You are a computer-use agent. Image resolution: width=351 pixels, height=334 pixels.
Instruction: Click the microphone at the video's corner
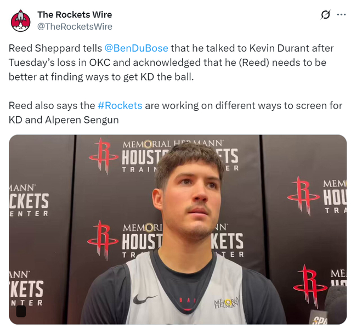click(329, 305)
